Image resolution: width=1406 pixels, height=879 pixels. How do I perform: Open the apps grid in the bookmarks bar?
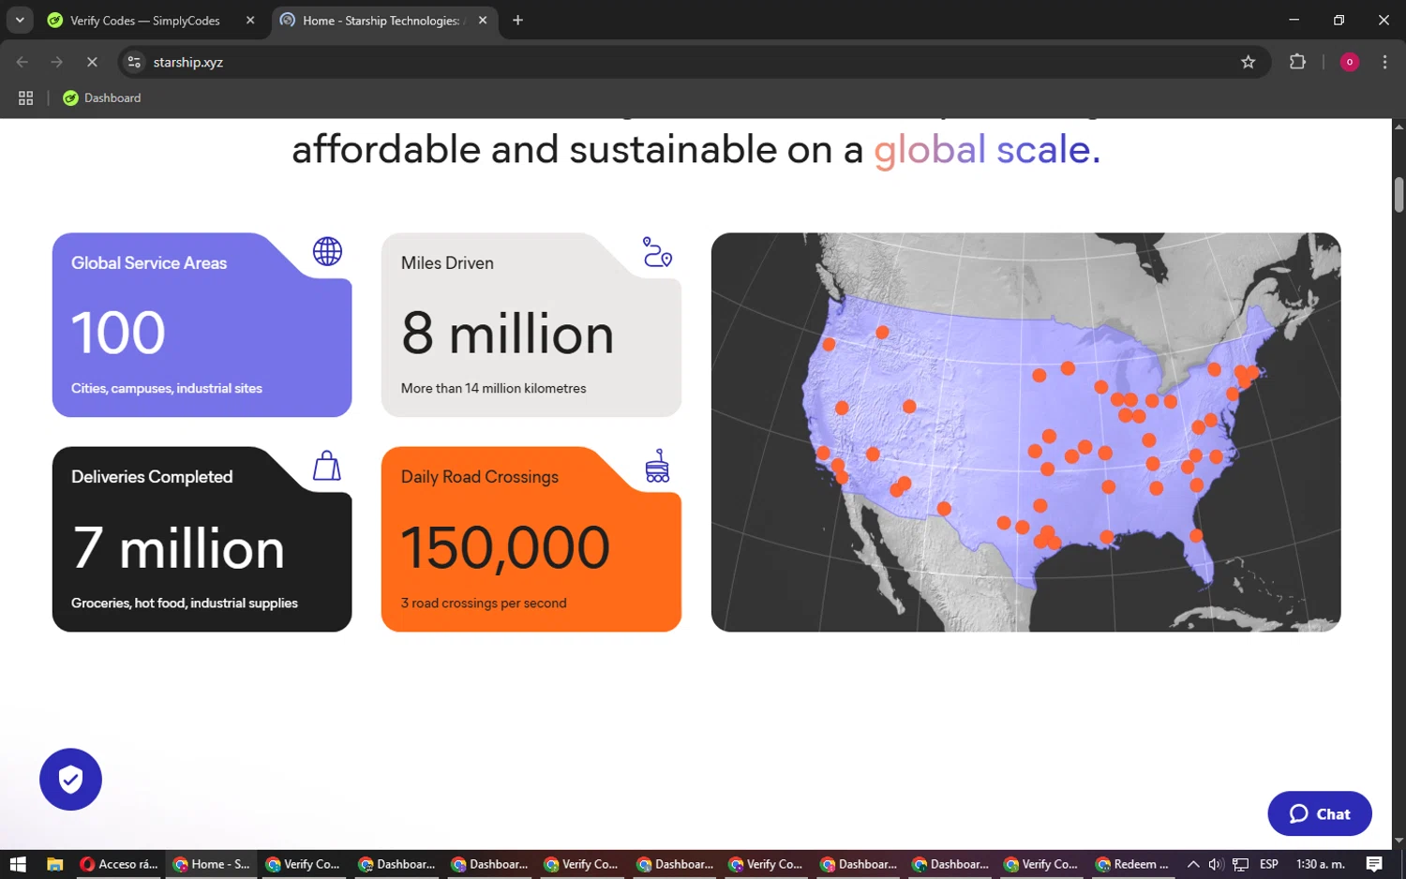(25, 97)
